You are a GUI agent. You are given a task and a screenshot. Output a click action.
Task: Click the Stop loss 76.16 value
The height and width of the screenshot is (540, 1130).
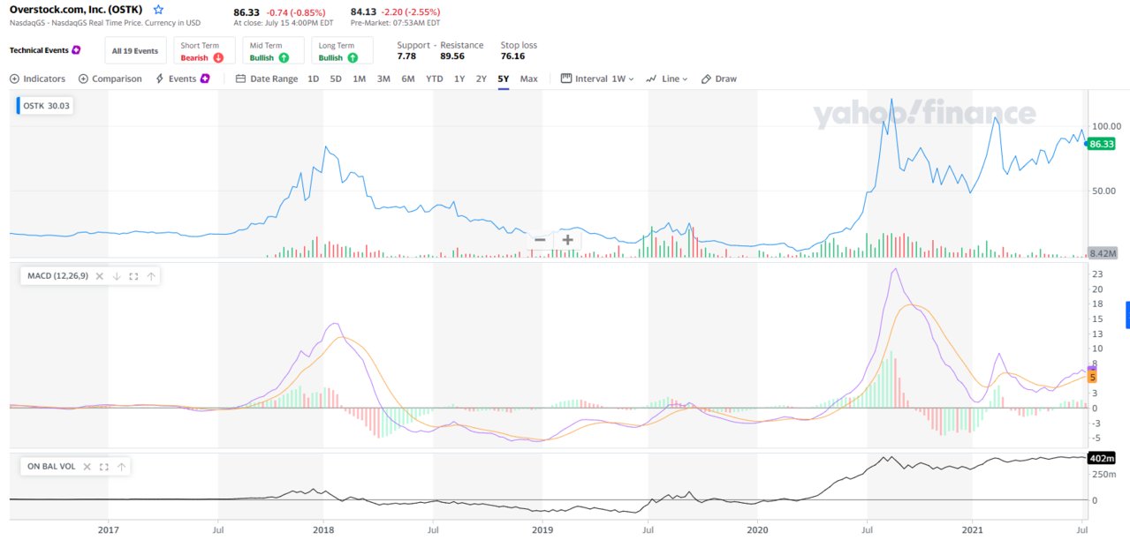click(x=512, y=56)
